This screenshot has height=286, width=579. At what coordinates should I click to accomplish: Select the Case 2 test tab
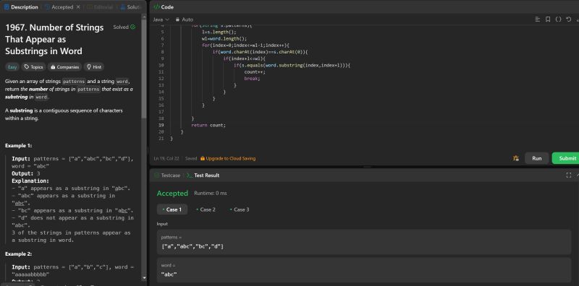206,209
